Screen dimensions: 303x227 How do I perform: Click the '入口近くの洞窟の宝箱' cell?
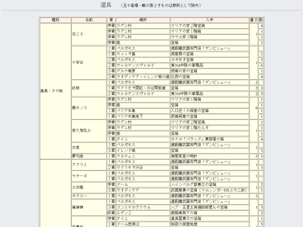210,111
